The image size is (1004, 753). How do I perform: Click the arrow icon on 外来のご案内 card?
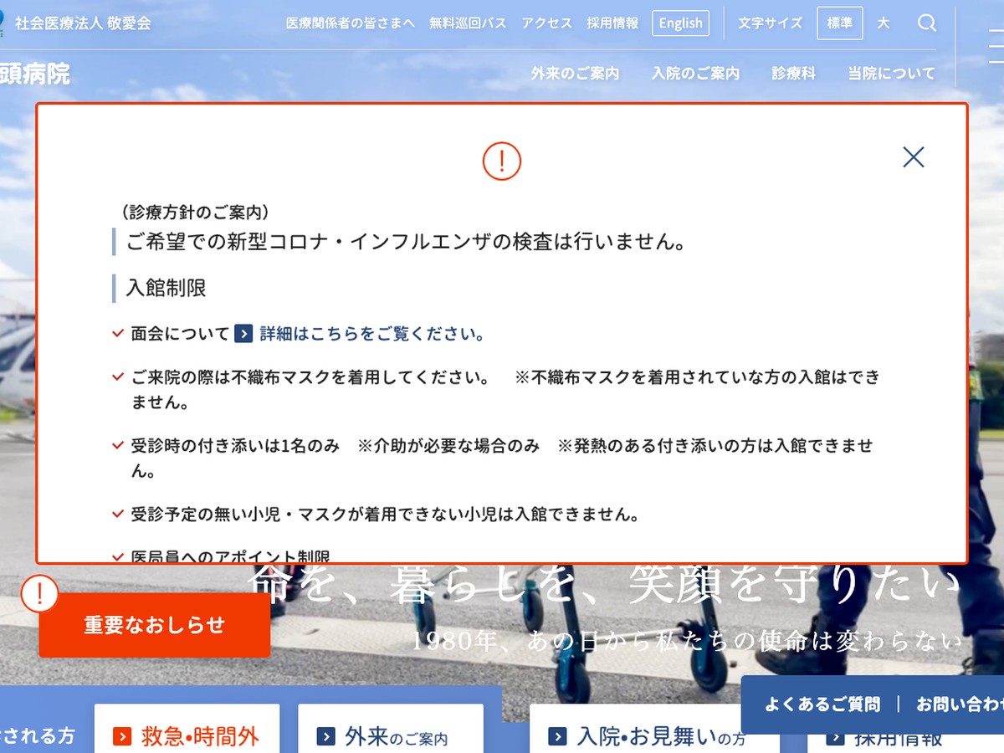[326, 737]
